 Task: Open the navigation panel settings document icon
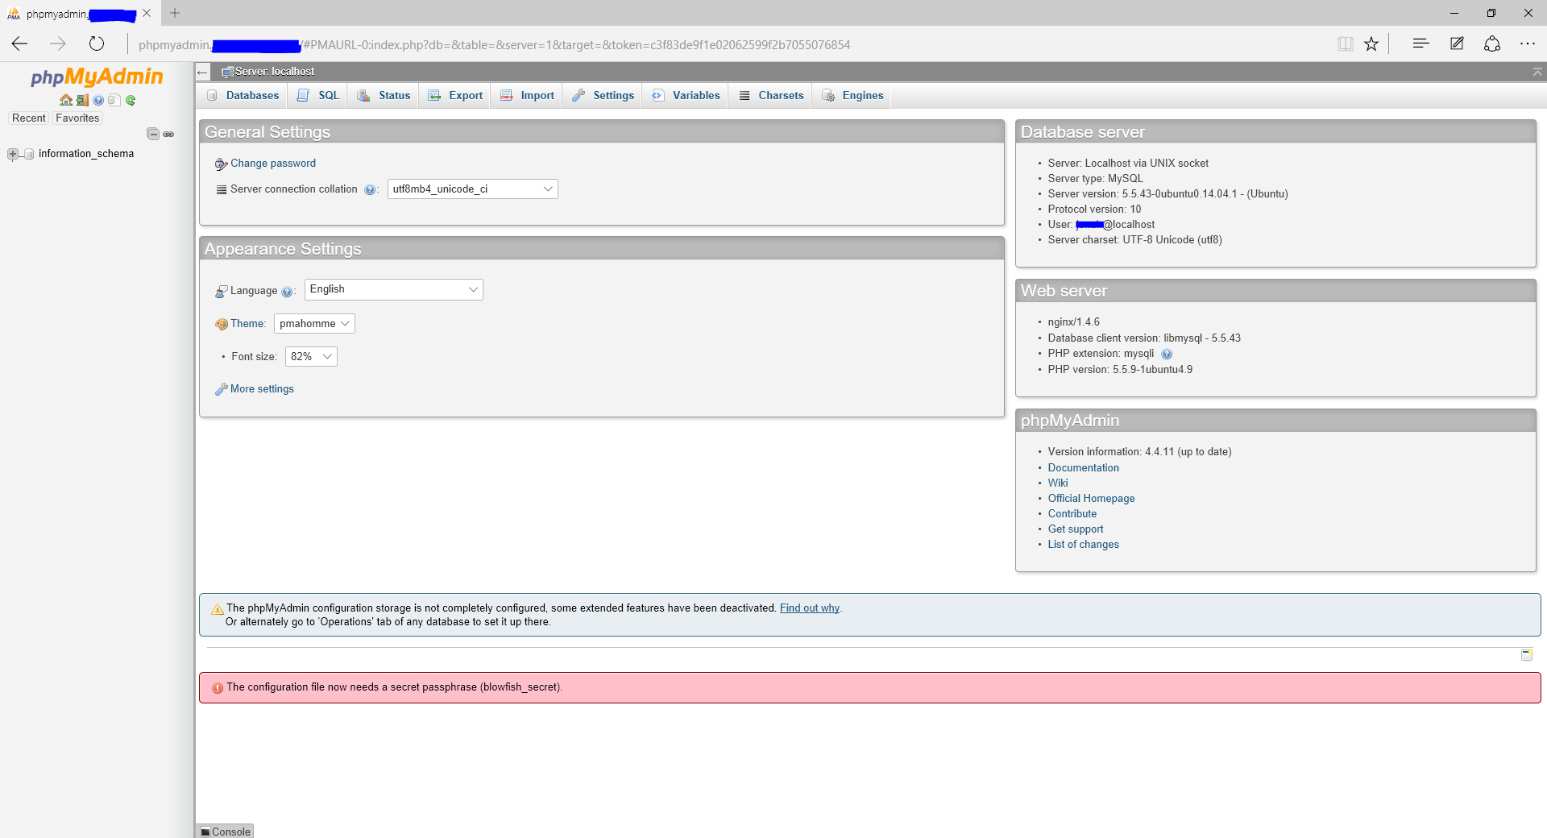114,101
